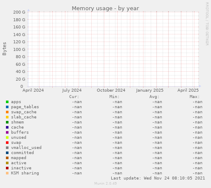This screenshot has height=188, width=211.
Task: Select the 'committed' legend label
Action: [x=23, y=153]
